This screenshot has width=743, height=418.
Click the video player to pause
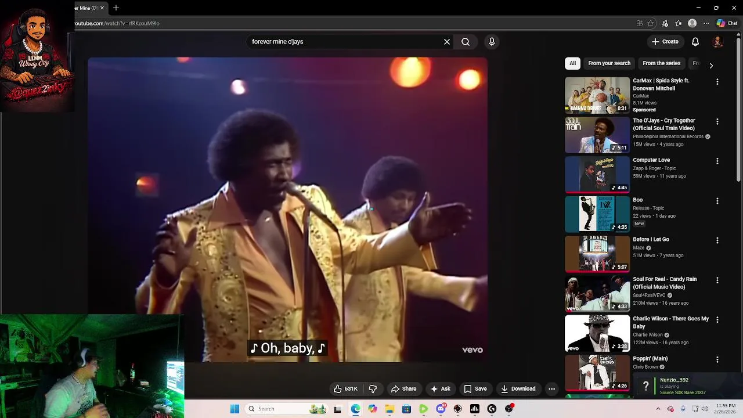click(287, 209)
